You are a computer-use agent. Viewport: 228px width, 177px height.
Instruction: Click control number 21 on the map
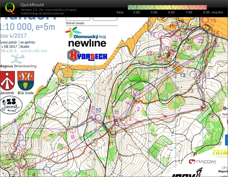[190, 48]
